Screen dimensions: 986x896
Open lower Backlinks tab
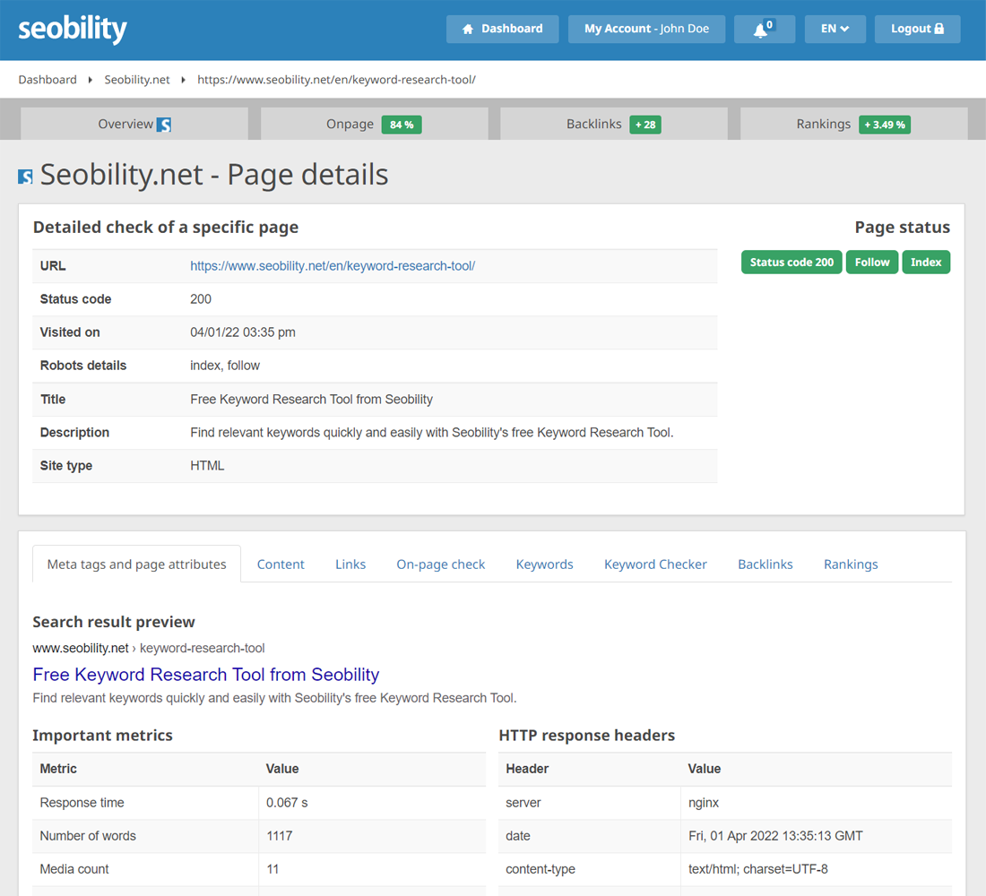(x=765, y=564)
